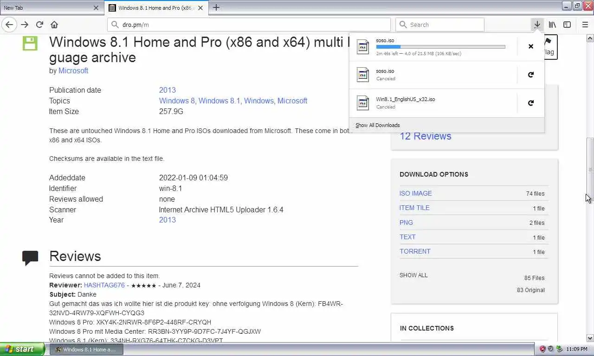Click the page vertical scrollbar thumb
This screenshot has width=594, height=356.
tap(590, 169)
